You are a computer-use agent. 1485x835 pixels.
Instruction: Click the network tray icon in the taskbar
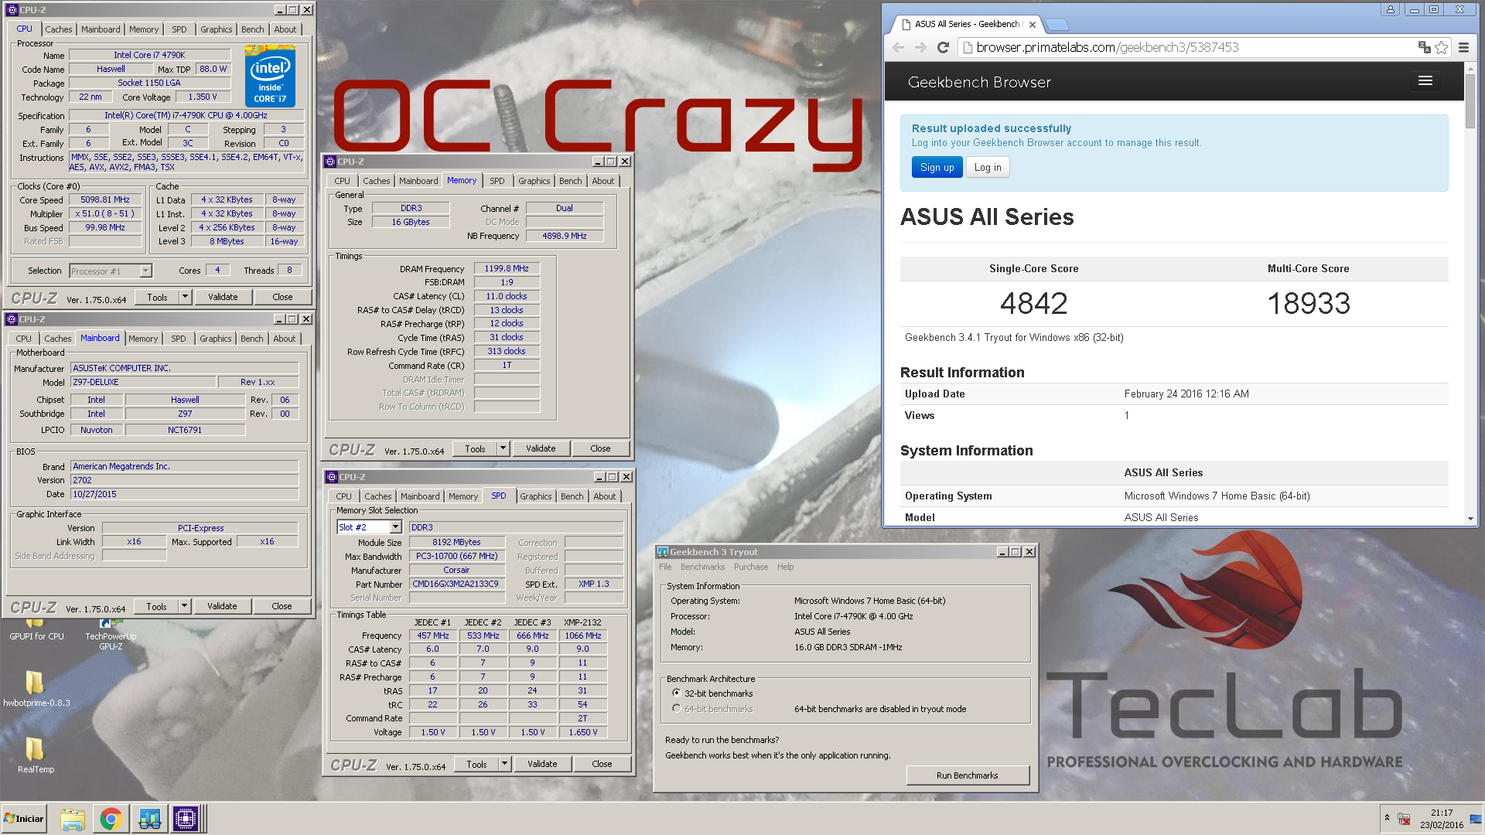pos(1405,819)
